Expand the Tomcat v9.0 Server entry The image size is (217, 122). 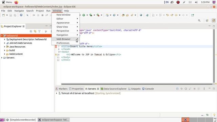(x=57, y=94)
